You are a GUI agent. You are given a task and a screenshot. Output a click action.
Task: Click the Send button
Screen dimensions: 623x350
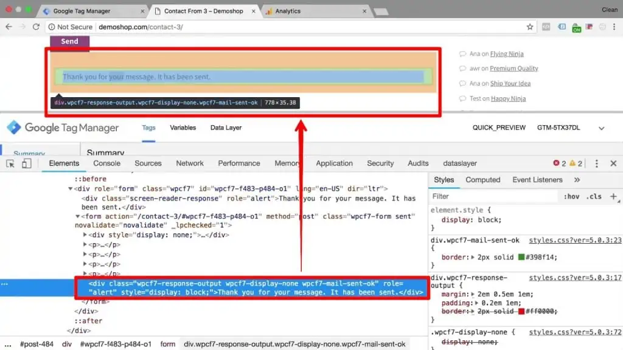69,41
